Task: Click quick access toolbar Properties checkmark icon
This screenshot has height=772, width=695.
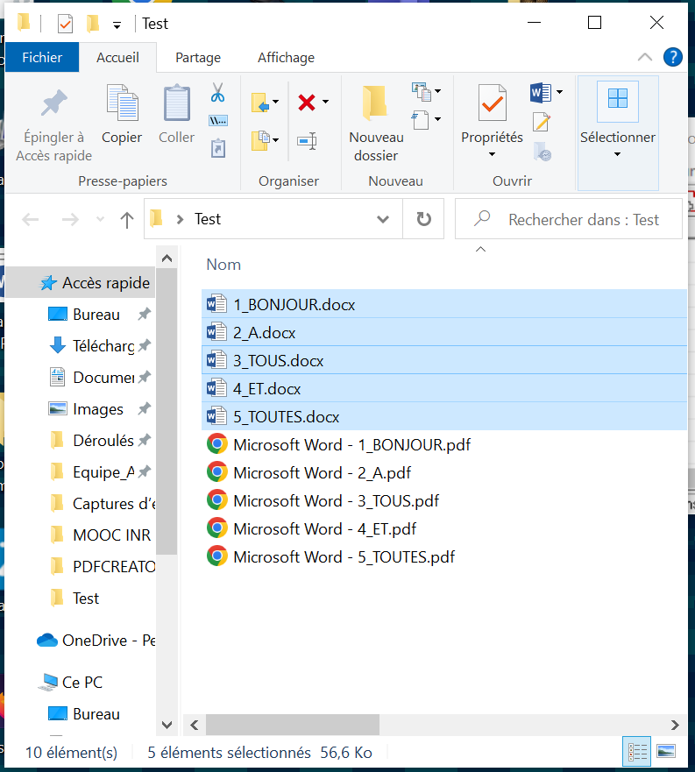Action: (65, 24)
